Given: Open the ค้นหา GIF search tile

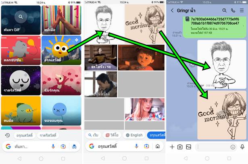Looking at the screenshot, I should pos(21,20).
